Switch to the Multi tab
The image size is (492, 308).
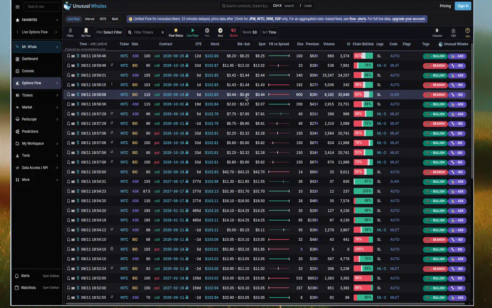[x=115, y=19]
